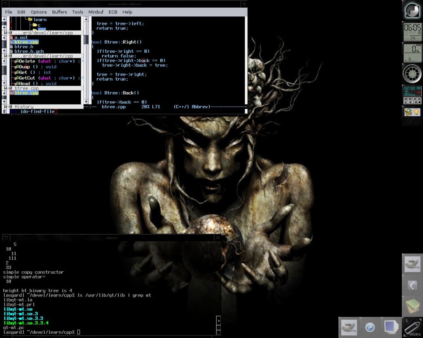Open the computer monitor terminal dock icon

[391, 327]
